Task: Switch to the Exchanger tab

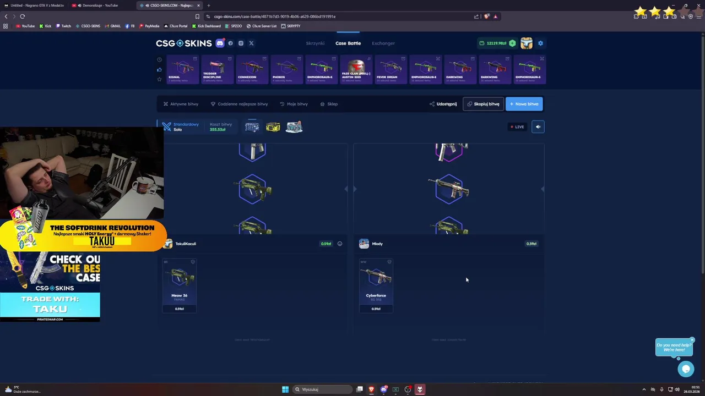Action: pyautogui.click(x=383, y=43)
